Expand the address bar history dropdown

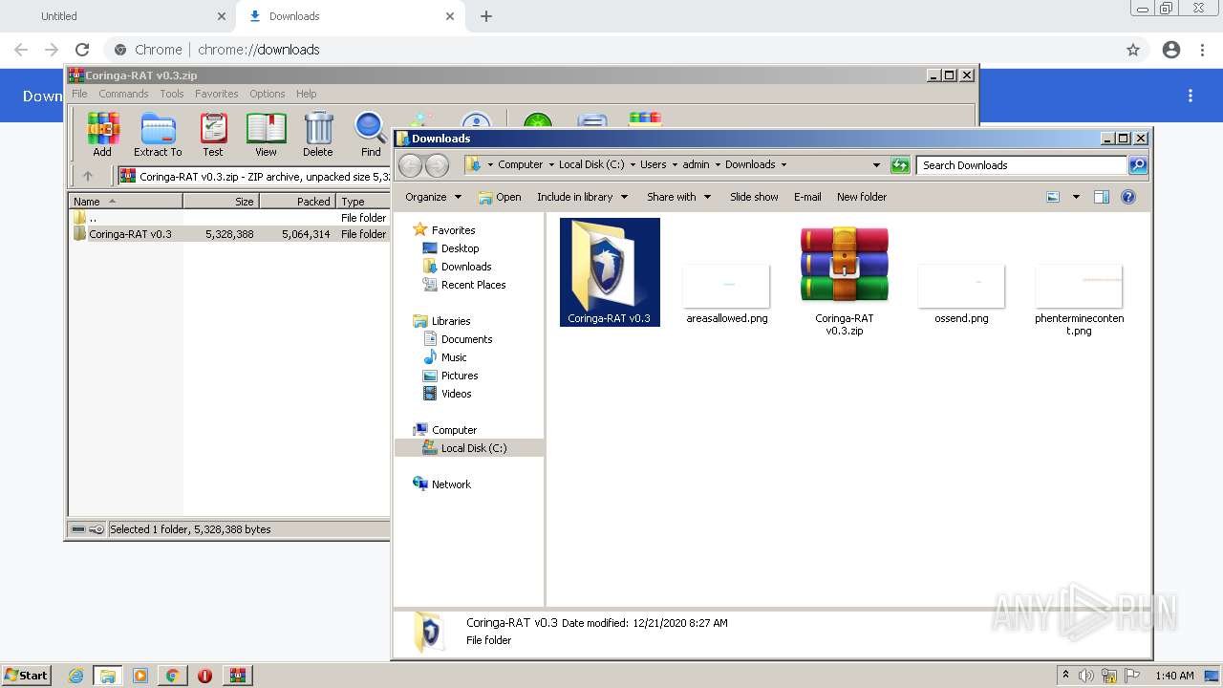pyautogui.click(x=876, y=165)
